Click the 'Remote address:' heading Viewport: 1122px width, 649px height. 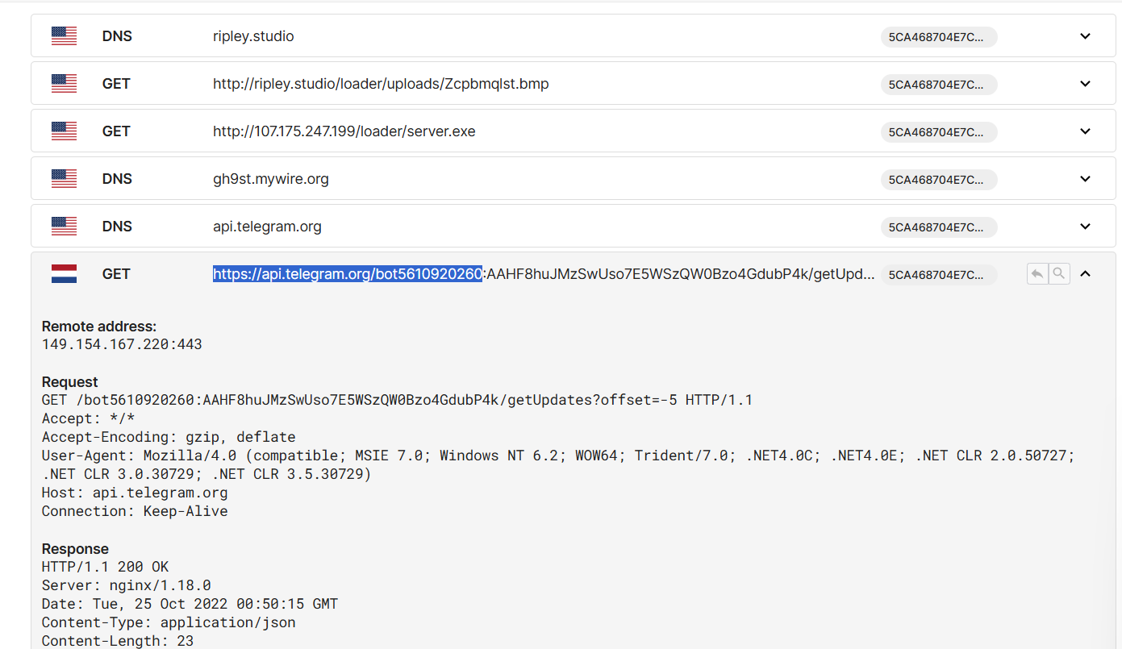click(99, 327)
